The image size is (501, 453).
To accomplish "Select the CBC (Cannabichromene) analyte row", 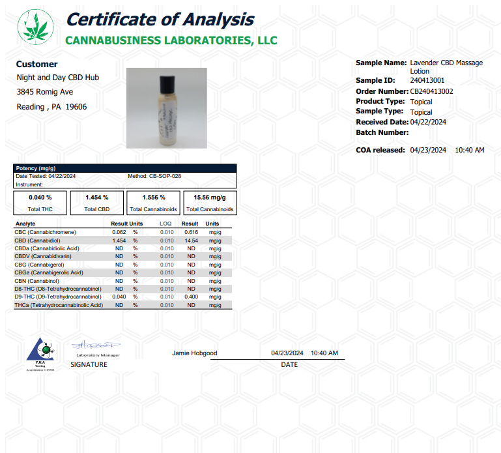I will [122, 232].
